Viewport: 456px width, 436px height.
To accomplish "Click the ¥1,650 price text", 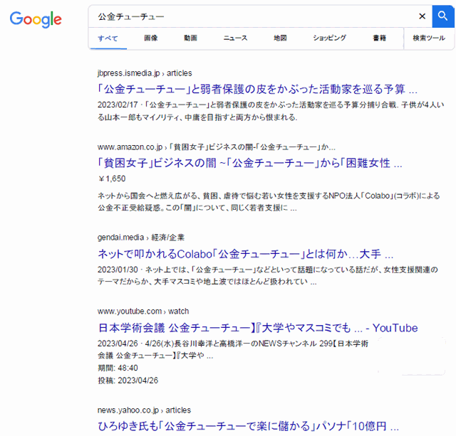I will tap(112, 179).
